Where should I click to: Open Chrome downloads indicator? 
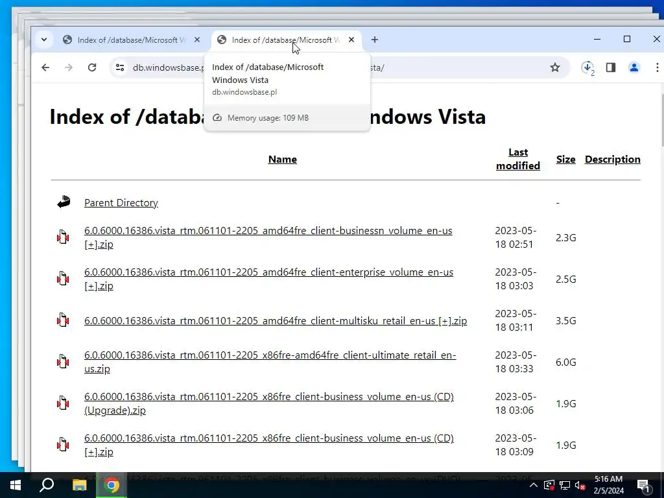pyautogui.click(x=587, y=67)
